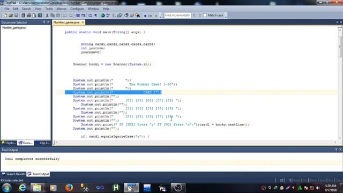Open the Windows Start button
The image size is (343, 193).
tap(7, 188)
